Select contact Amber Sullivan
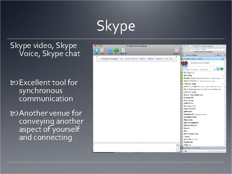Screen dimensions: 232x174 [202, 87]
